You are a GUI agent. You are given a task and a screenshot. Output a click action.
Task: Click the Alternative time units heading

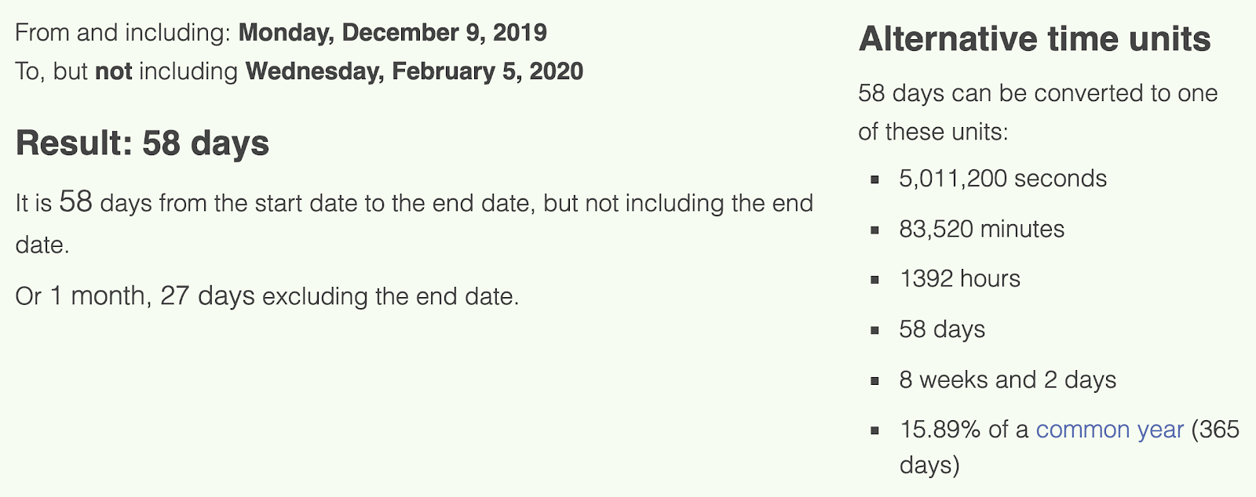(x=1035, y=38)
